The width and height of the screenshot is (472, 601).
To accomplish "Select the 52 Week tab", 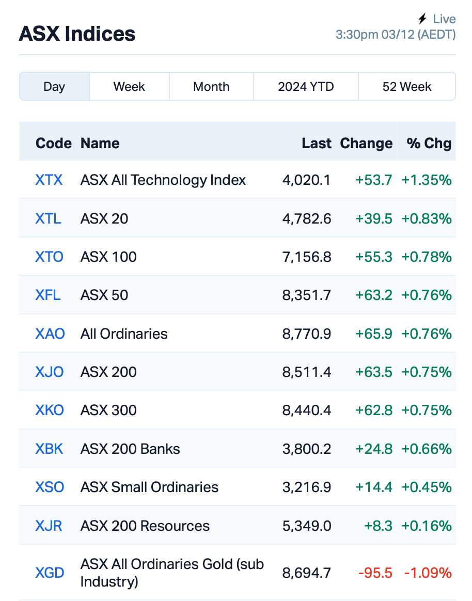I will tap(407, 87).
